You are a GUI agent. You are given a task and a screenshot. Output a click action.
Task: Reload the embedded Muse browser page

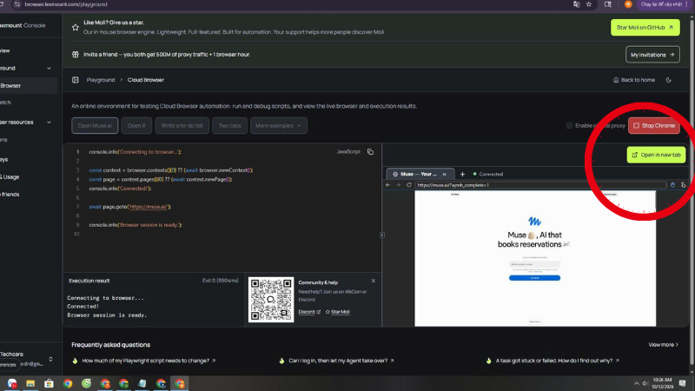pos(409,185)
